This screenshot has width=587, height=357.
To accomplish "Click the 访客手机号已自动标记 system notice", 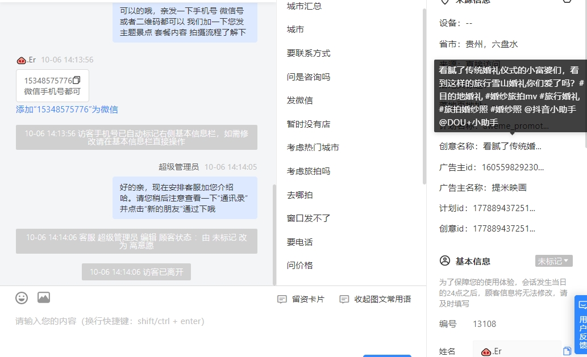I will point(136,137).
